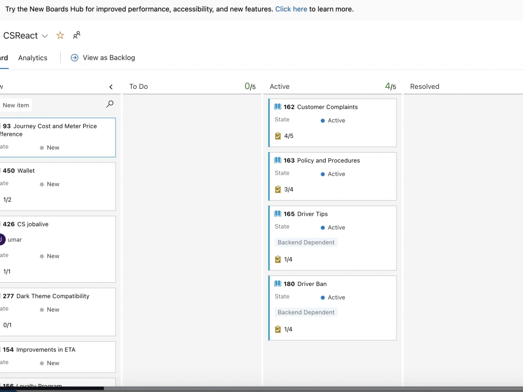Select the To Do column header
The height and width of the screenshot is (392, 523).
[x=139, y=86]
